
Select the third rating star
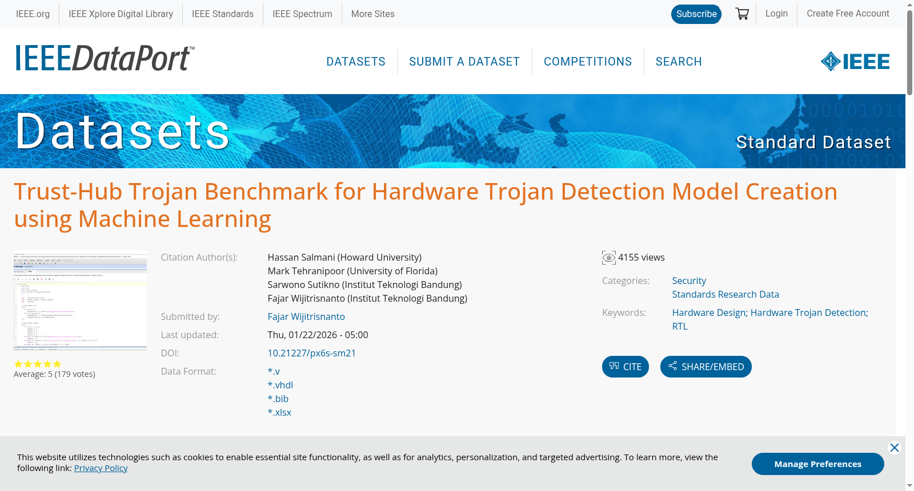point(38,364)
